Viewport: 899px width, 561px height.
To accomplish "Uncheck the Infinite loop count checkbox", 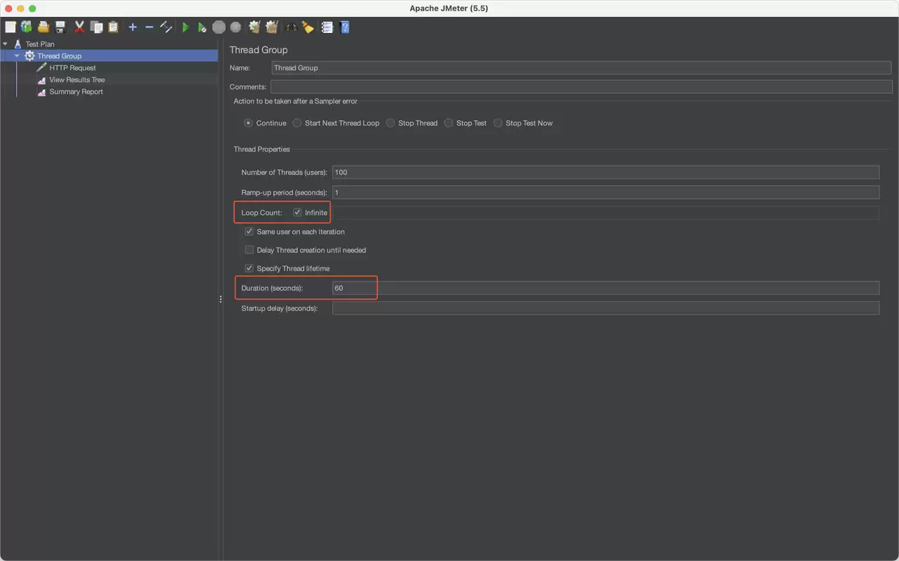I will click(x=298, y=212).
